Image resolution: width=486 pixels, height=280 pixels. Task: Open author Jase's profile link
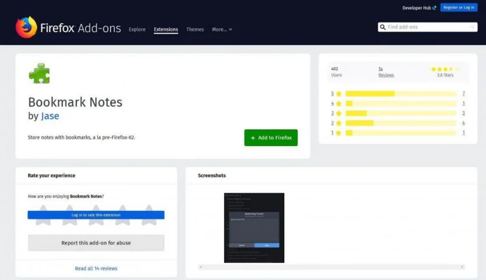point(50,116)
